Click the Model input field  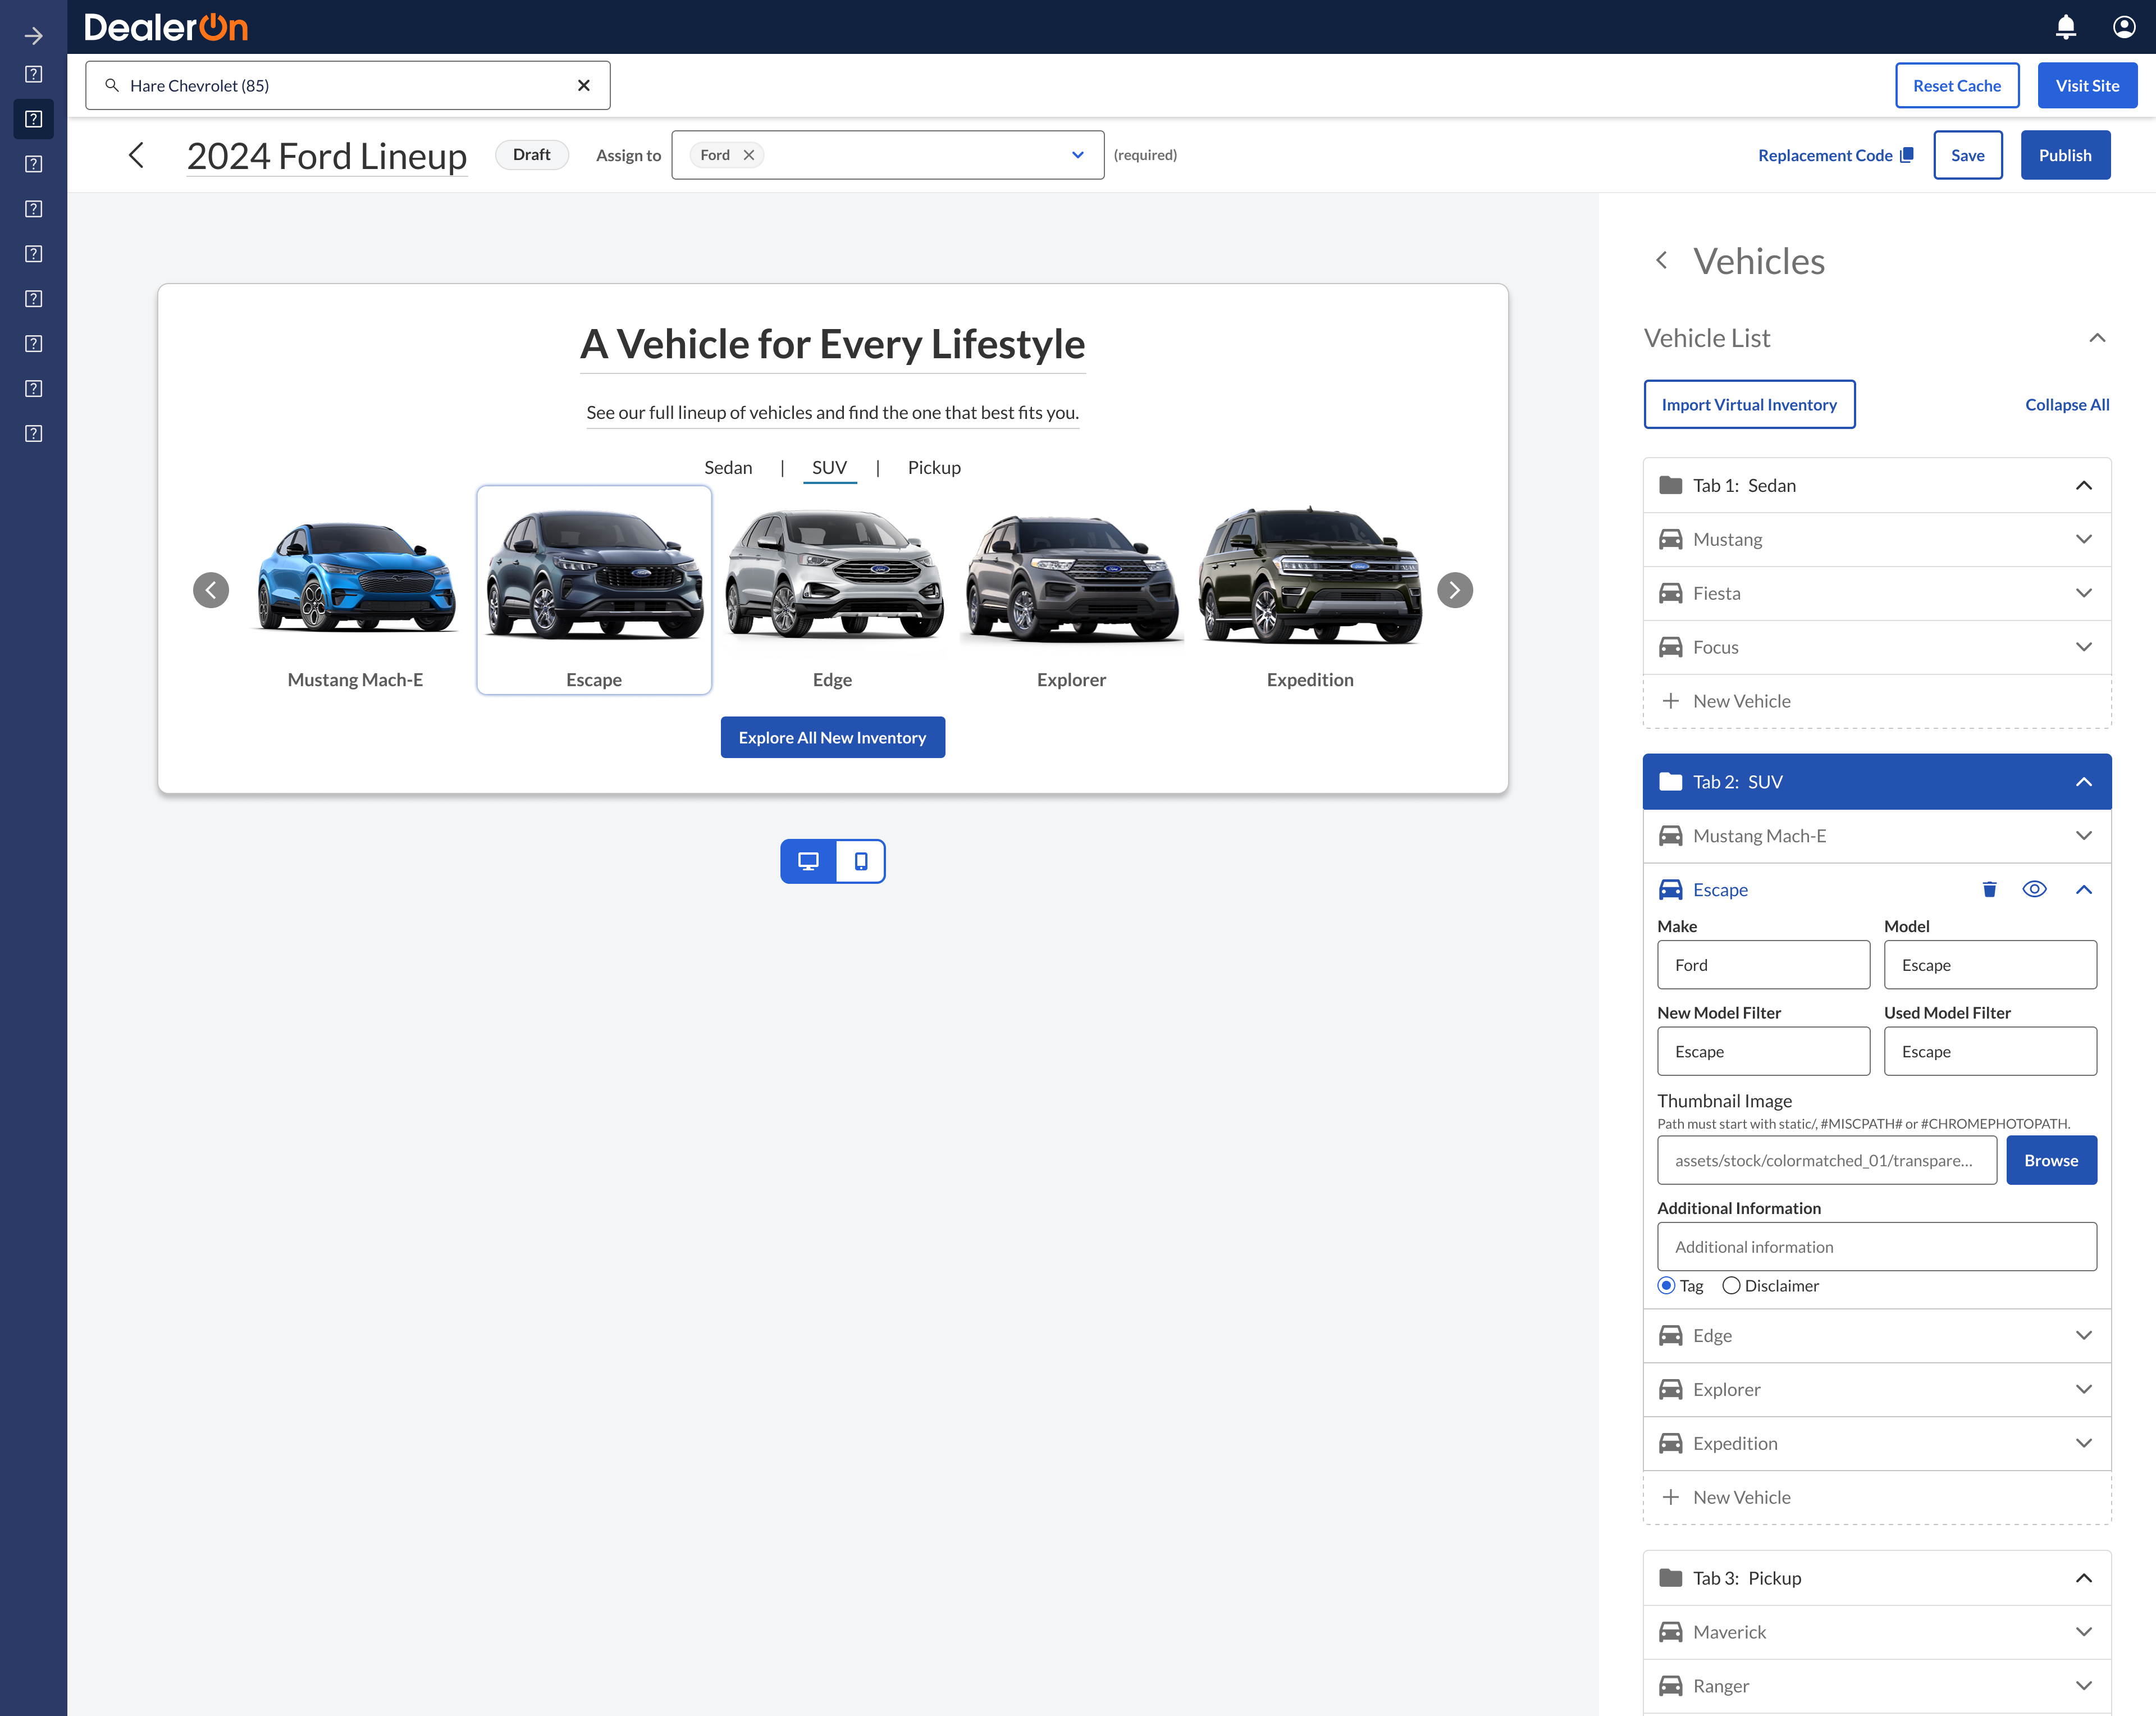pyautogui.click(x=1990, y=965)
